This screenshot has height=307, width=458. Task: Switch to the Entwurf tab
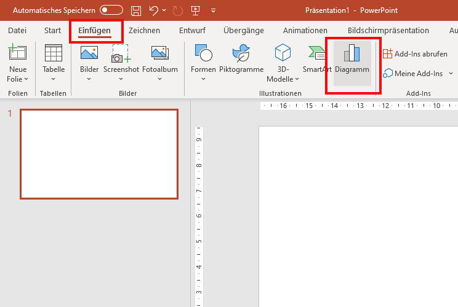(193, 30)
